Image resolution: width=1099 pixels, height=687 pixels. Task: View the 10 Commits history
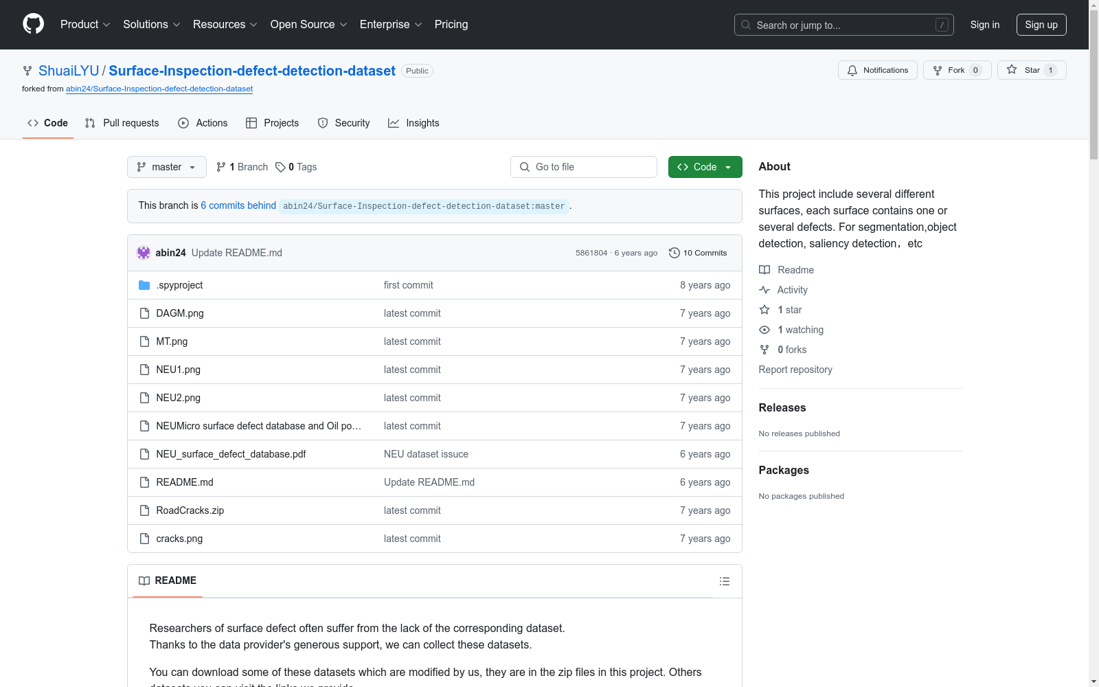tap(698, 253)
